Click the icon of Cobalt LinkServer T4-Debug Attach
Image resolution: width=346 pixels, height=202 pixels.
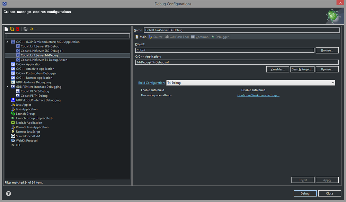(x=18, y=60)
